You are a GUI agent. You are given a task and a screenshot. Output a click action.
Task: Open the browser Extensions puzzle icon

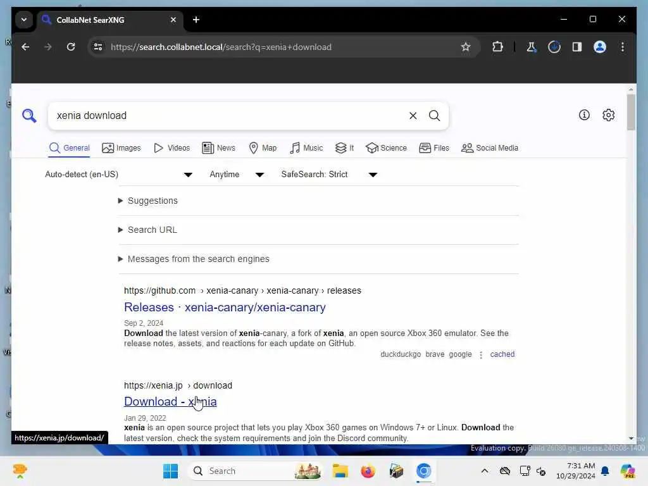coord(497,47)
